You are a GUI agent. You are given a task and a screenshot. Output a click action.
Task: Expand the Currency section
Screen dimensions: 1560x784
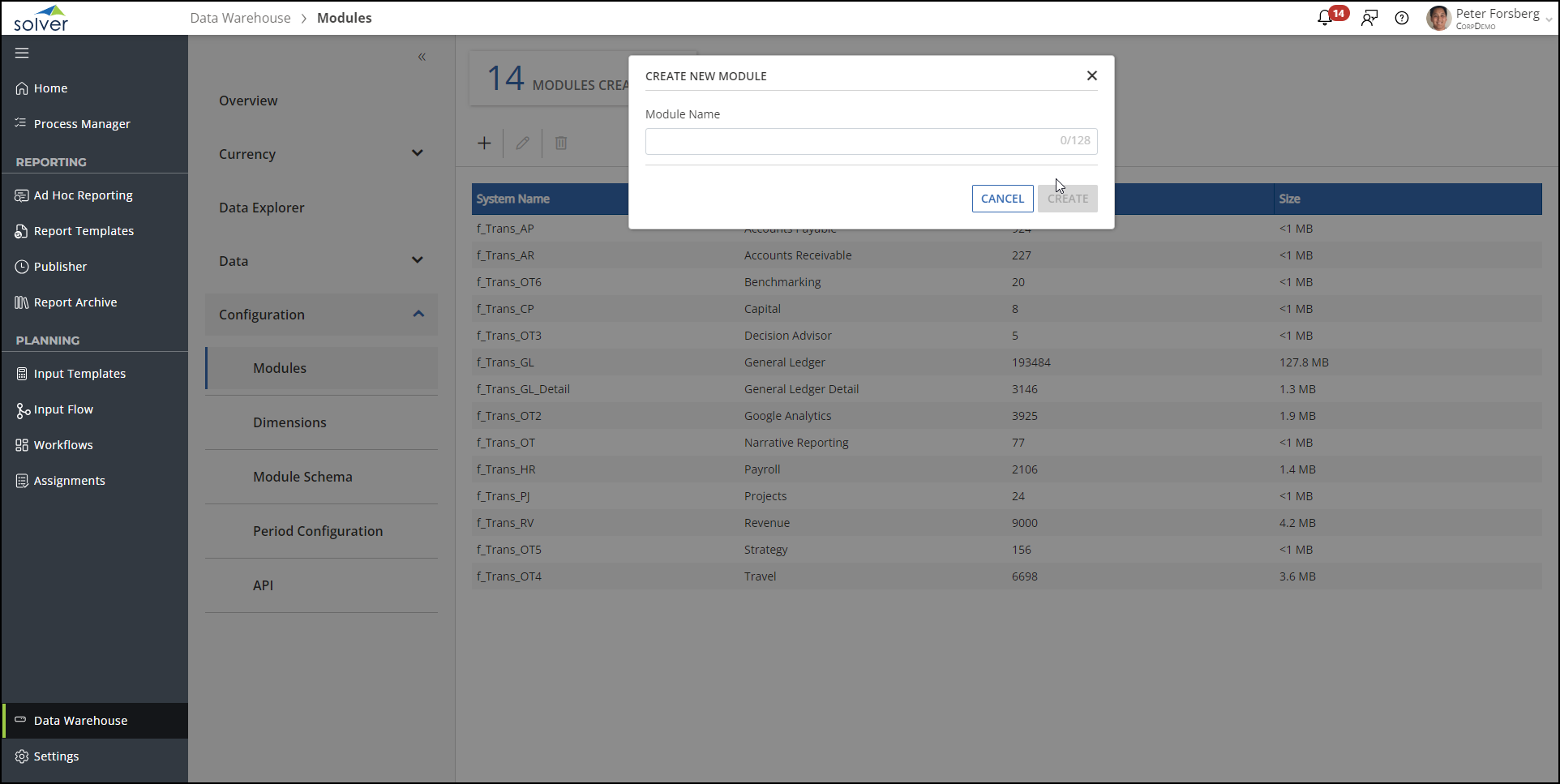pyautogui.click(x=417, y=153)
